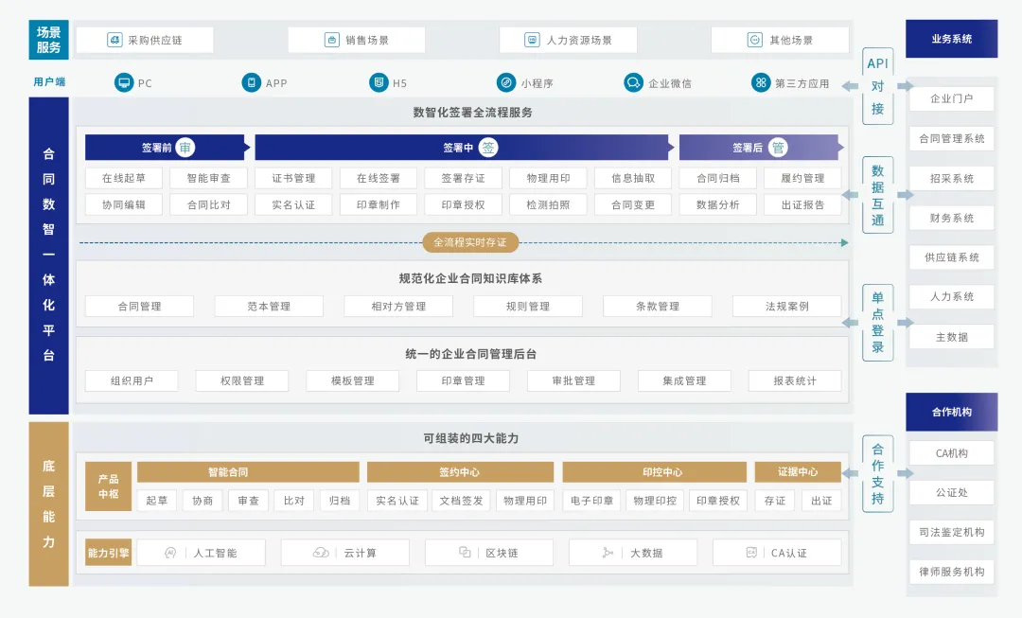Click the API对接 connector box
This screenshot has width=1022, height=618.
(877, 86)
